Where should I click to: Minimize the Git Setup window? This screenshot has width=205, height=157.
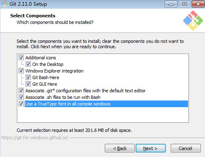tap(171, 4)
